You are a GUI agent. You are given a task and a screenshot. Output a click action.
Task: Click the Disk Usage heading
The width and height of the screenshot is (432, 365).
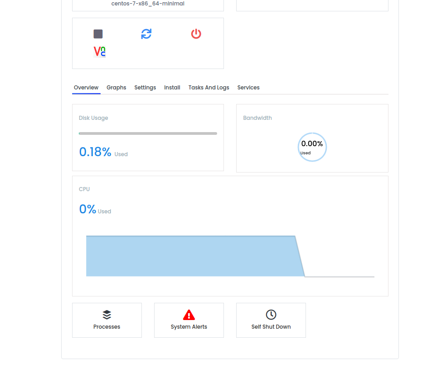[93, 118]
